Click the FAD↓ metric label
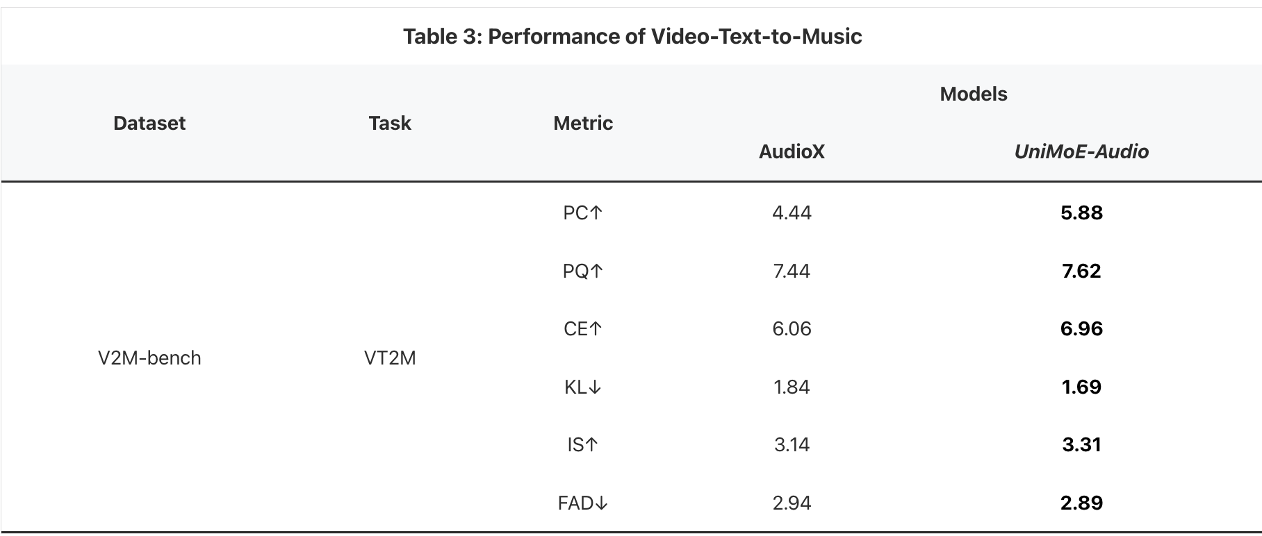The width and height of the screenshot is (1262, 536). [x=583, y=503]
